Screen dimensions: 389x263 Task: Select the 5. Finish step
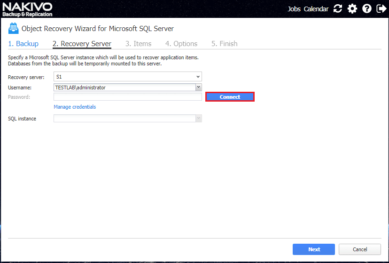[225, 44]
